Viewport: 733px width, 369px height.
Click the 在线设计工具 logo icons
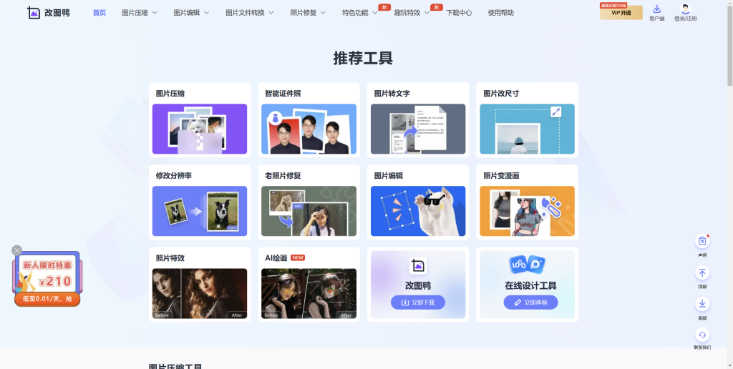(x=527, y=265)
